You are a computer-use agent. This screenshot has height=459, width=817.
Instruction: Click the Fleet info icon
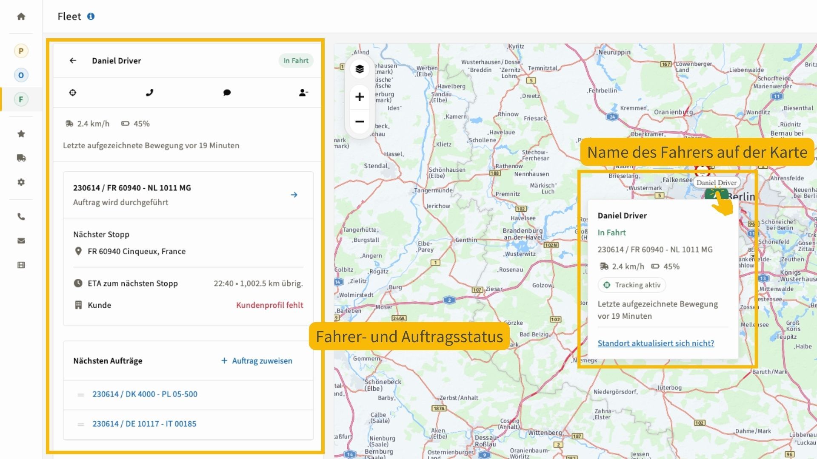point(91,17)
